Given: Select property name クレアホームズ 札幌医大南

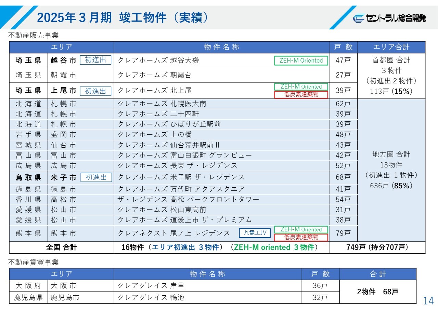Looking at the screenshot, I should tap(162, 104).
